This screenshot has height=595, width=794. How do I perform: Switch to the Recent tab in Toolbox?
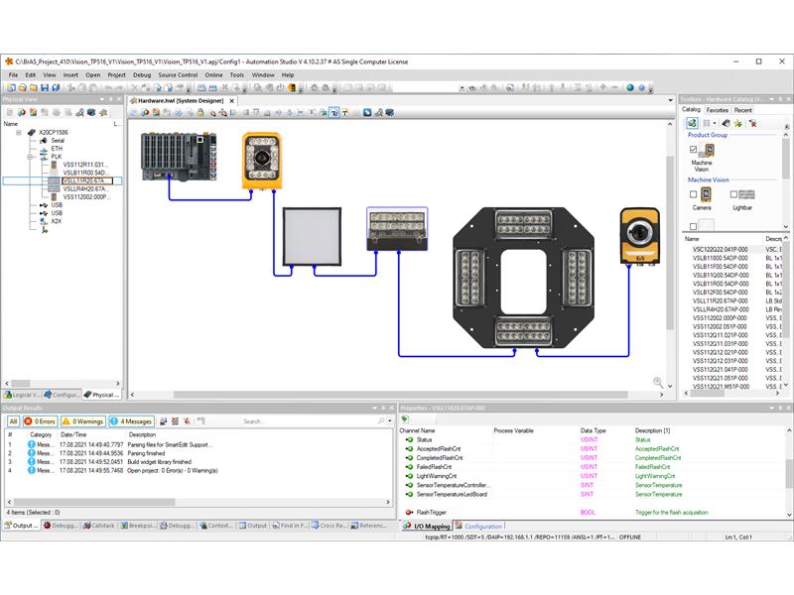[742, 110]
